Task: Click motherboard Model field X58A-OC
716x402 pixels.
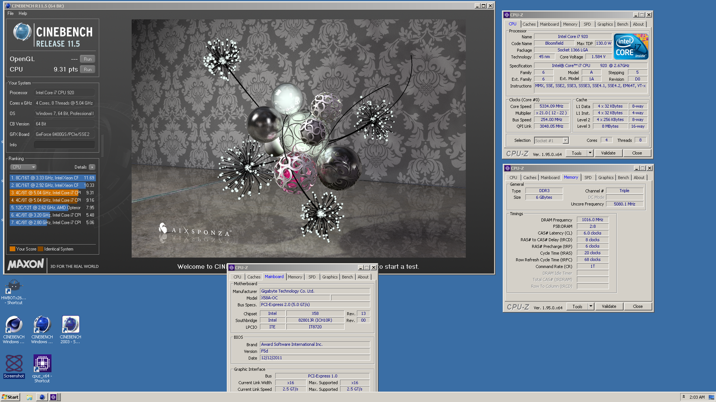Action: [295, 298]
